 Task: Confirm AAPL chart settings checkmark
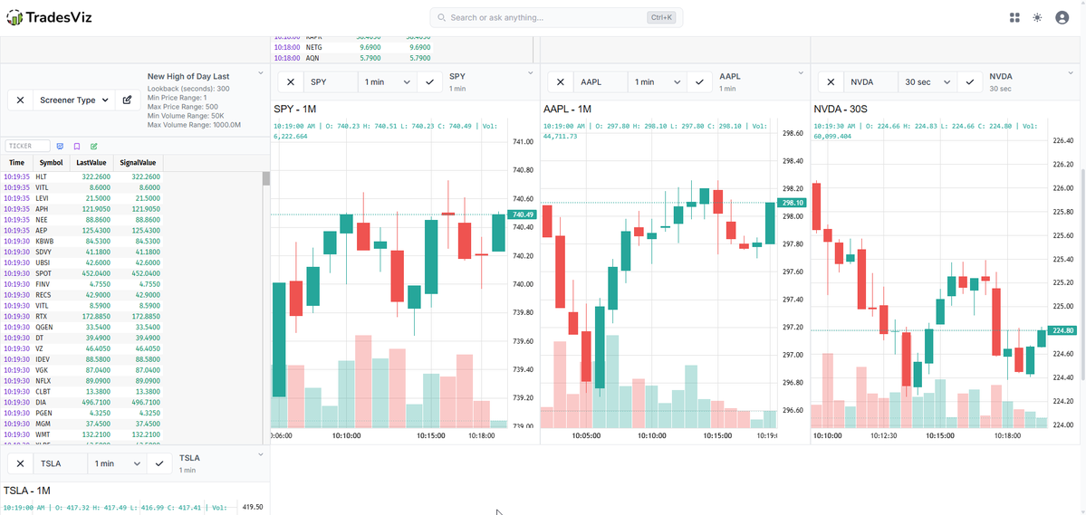pyautogui.click(x=699, y=81)
